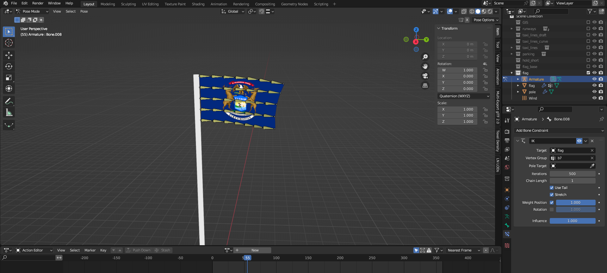This screenshot has width=607, height=273.
Task: Delete the IK bone constraint
Action: [x=592, y=141]
